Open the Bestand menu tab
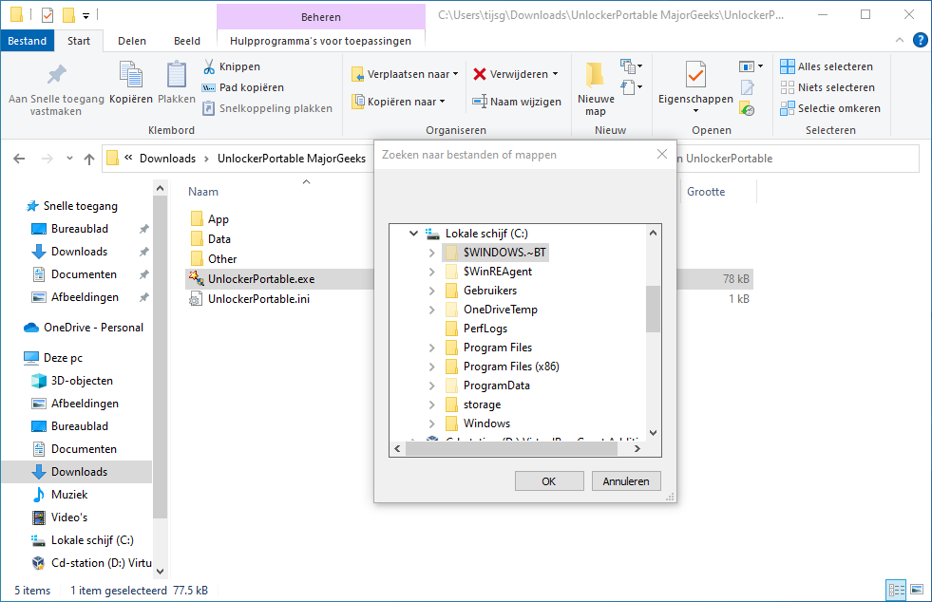The width and height of the screenshot is (932, 602). pyautogui.click(x=28, y=41)
